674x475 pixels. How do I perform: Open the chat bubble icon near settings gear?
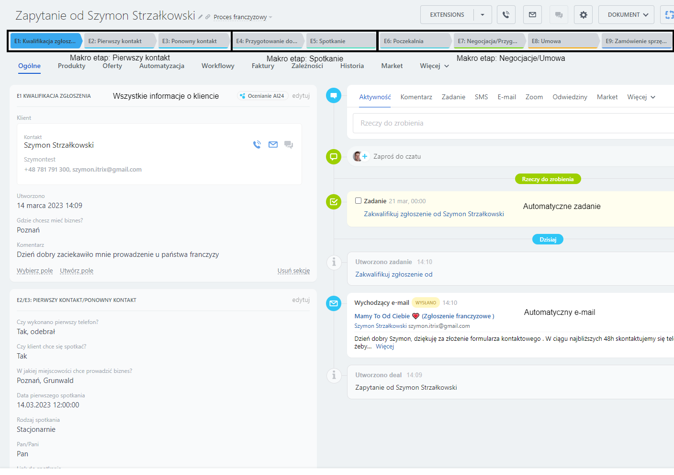[x=559, y=14]
